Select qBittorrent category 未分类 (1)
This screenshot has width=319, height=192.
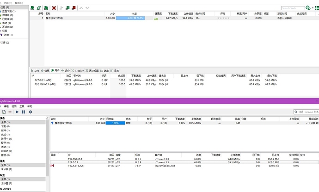(7, 169)
